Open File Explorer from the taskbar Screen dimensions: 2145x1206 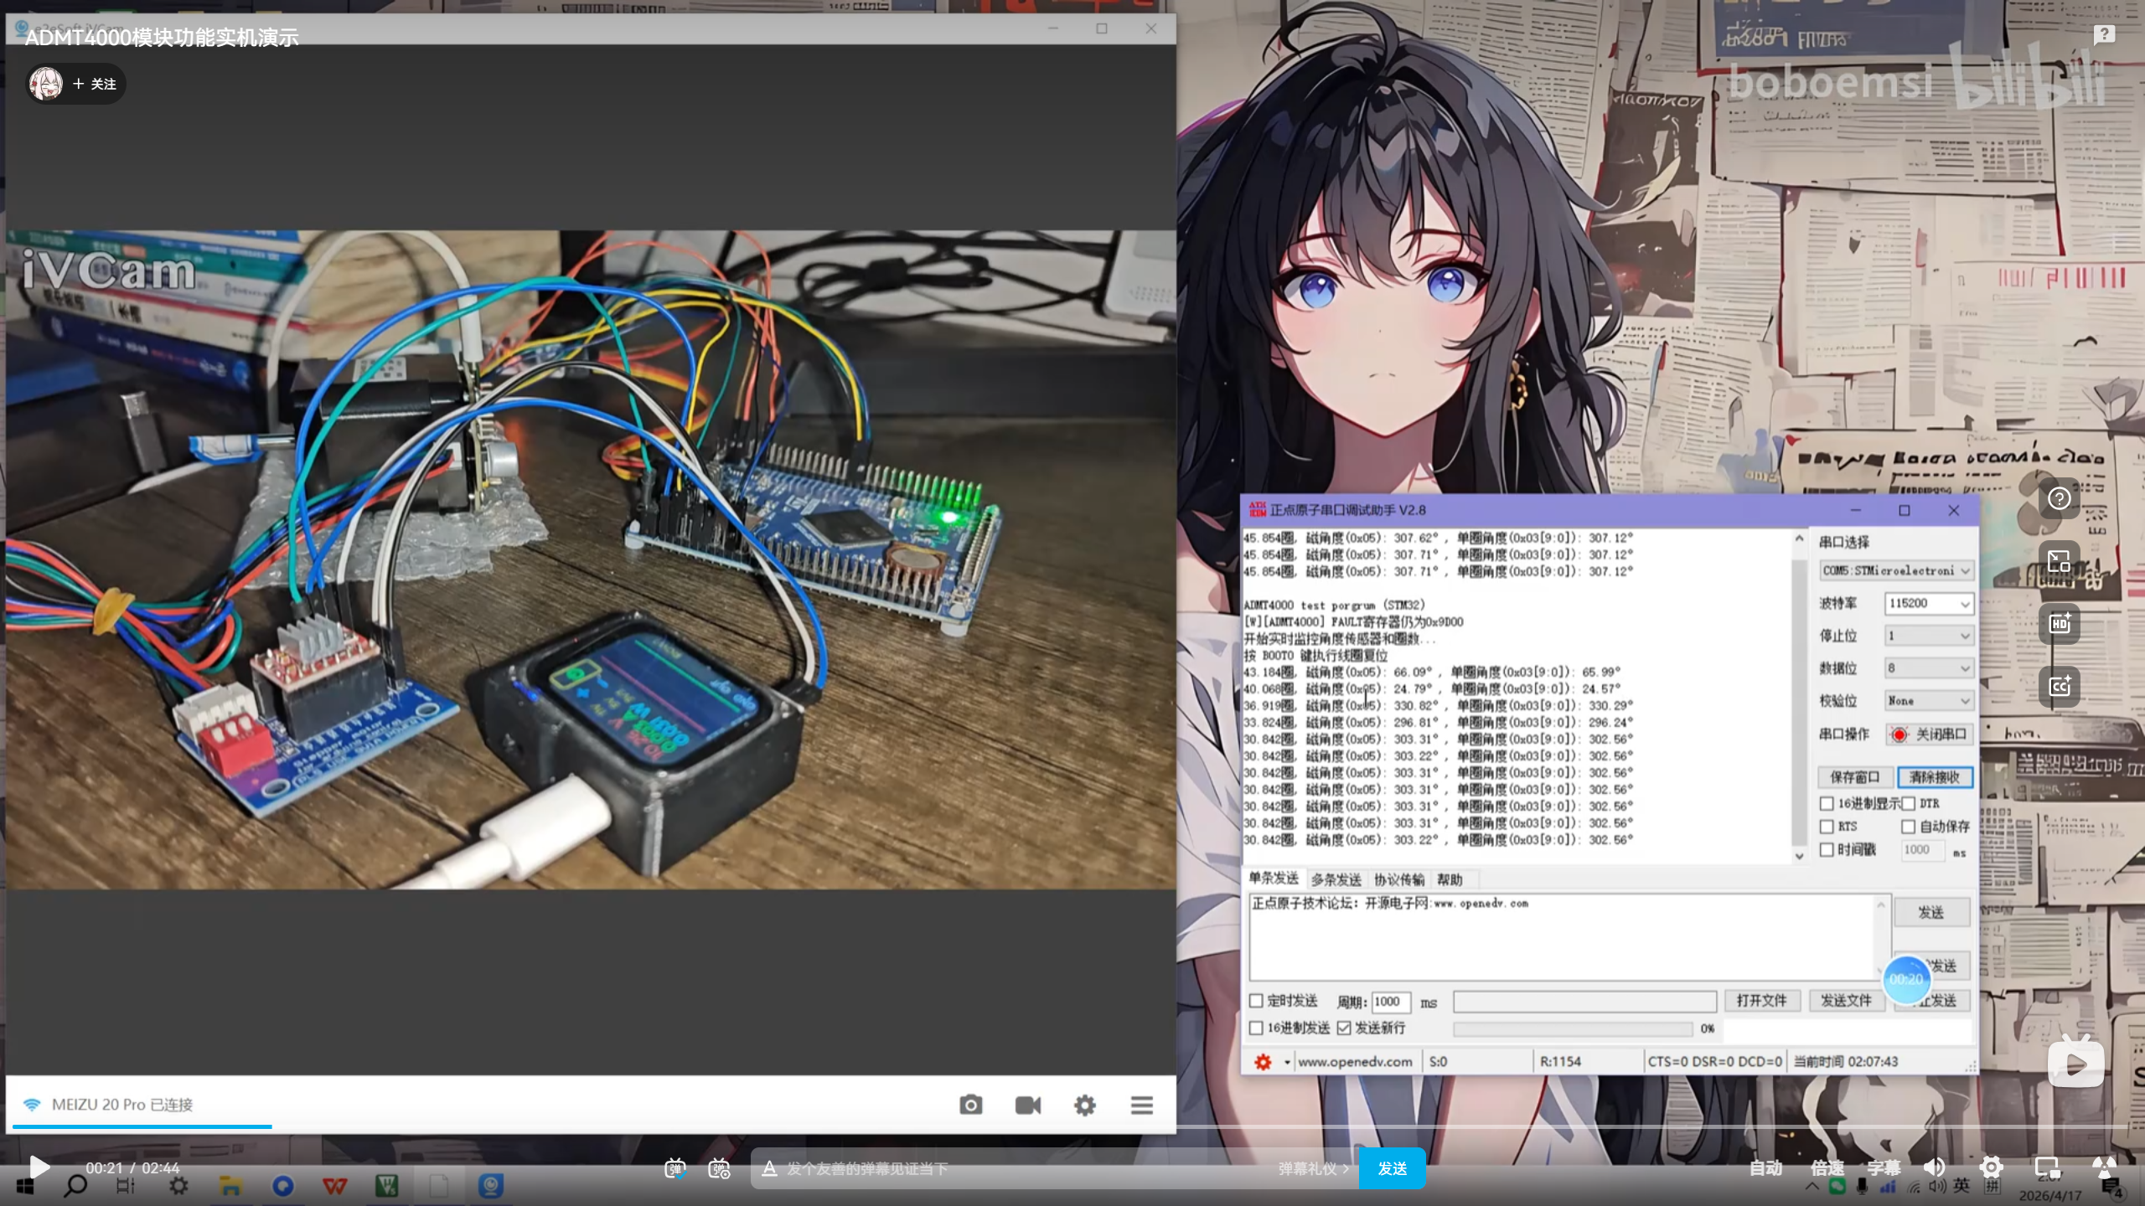[230, 1186]
